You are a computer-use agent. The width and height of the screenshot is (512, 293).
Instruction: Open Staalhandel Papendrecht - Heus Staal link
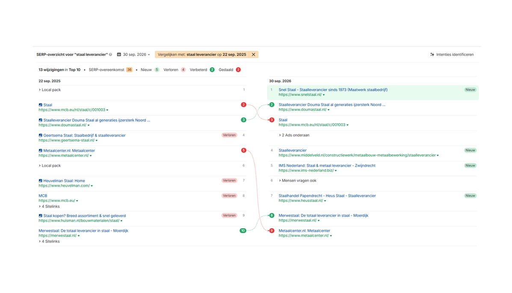click(x=327, y=195)
